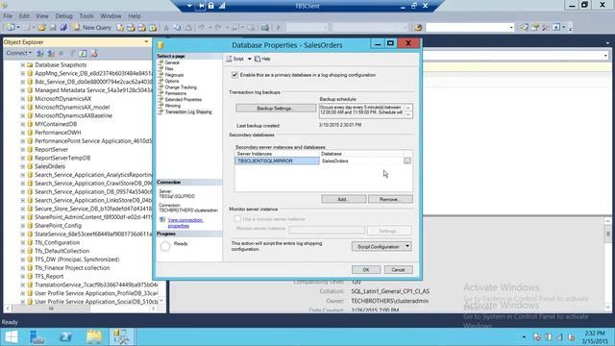Select TBSCLIENT\SQLMIRROR server instance row
Screen dimensions: 615x346
tap(277, 161)
